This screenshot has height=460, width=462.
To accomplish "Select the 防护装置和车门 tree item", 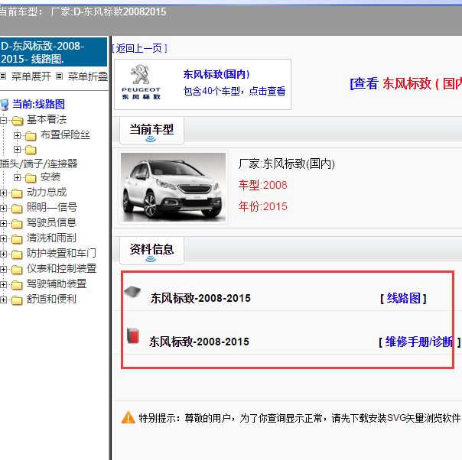I will [61, 253].
